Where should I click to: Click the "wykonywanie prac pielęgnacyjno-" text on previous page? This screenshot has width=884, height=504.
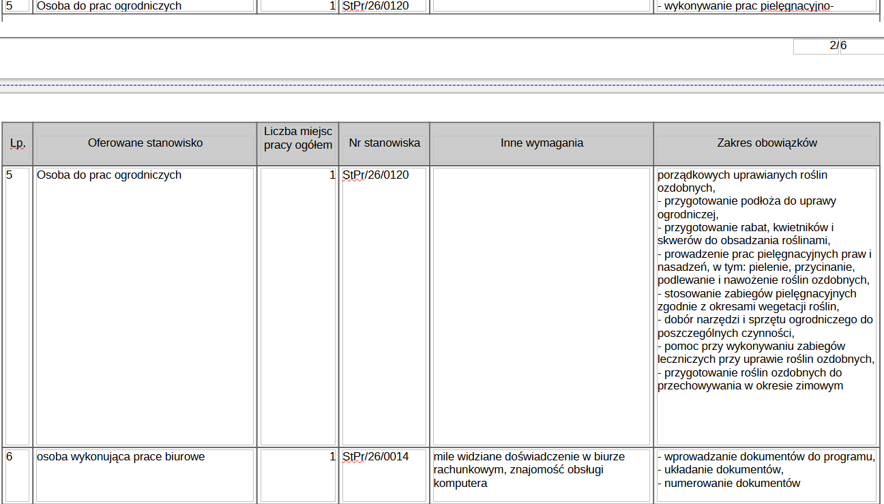pos(746,6)
